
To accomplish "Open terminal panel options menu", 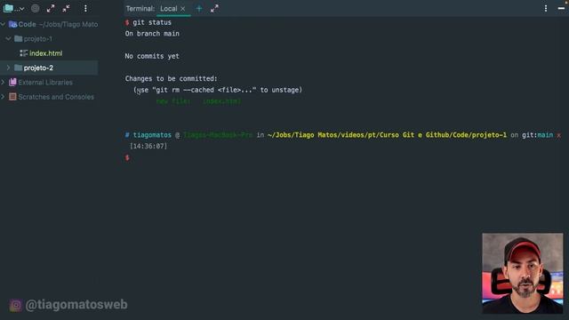I will [546, 8].
